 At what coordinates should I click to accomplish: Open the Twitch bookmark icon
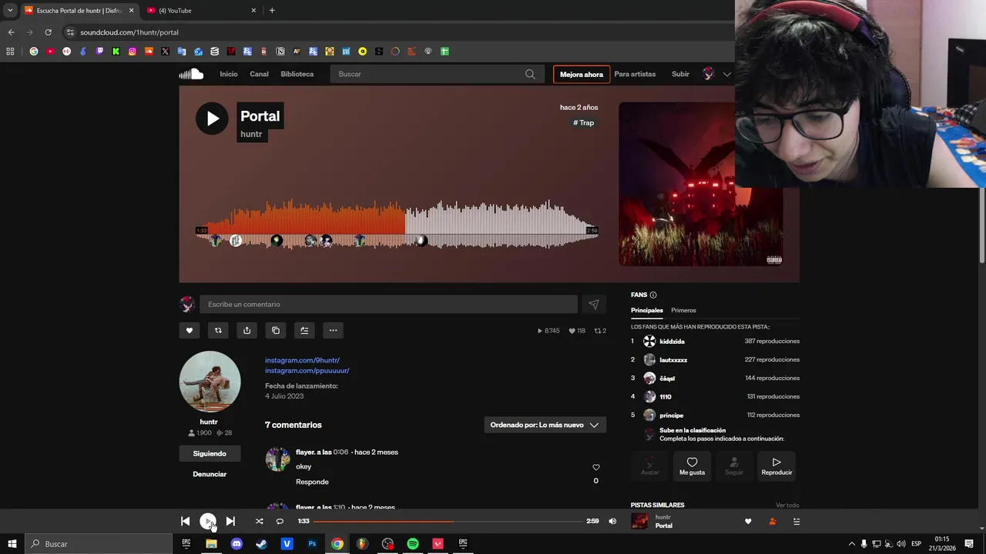click(99, 52)
